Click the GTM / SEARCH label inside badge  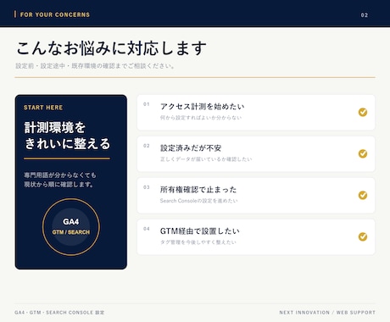[x=71, y=232]
